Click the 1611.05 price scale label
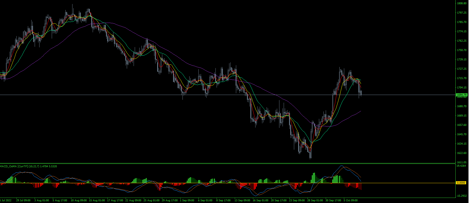The height and width of the screenshot is (203, 469). 462,162
